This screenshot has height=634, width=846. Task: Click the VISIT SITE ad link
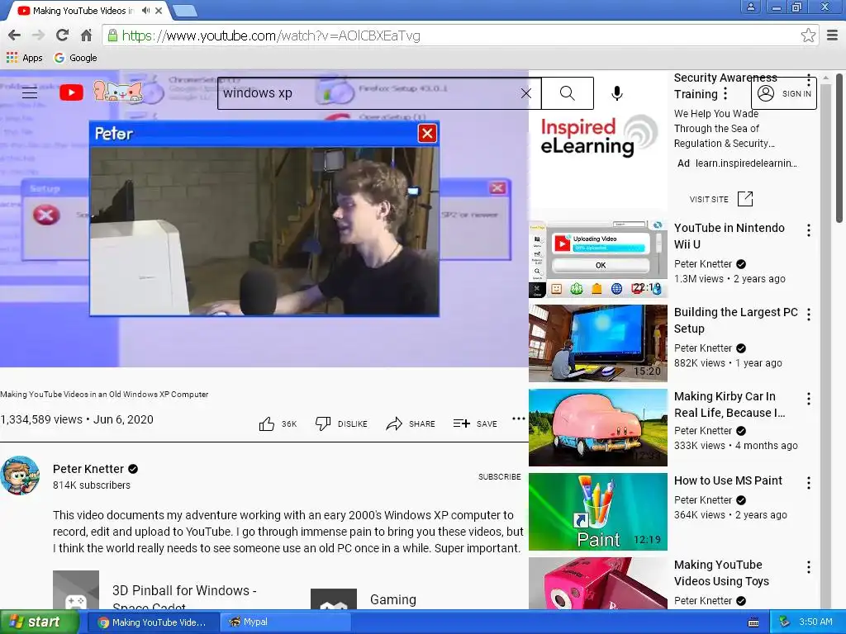tap(709, 200)
